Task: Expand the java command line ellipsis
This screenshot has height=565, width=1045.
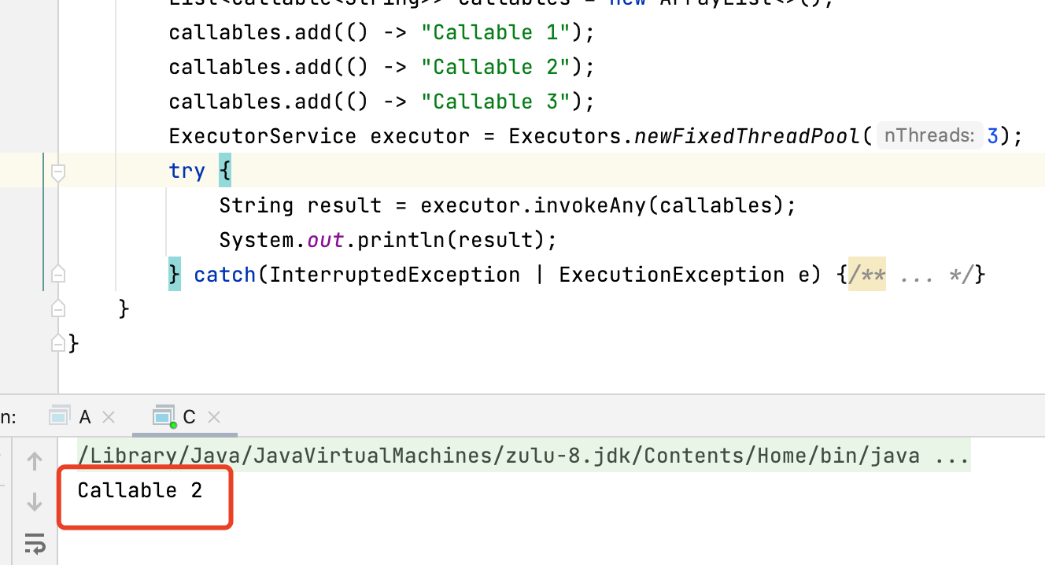Action: 952,456
